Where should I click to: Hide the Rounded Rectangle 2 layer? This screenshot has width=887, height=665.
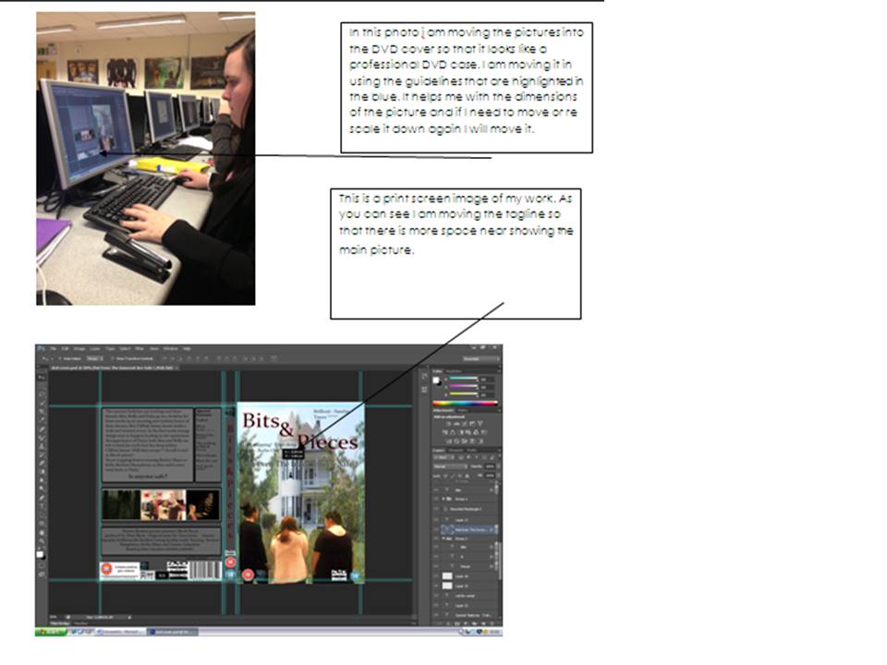435,509
